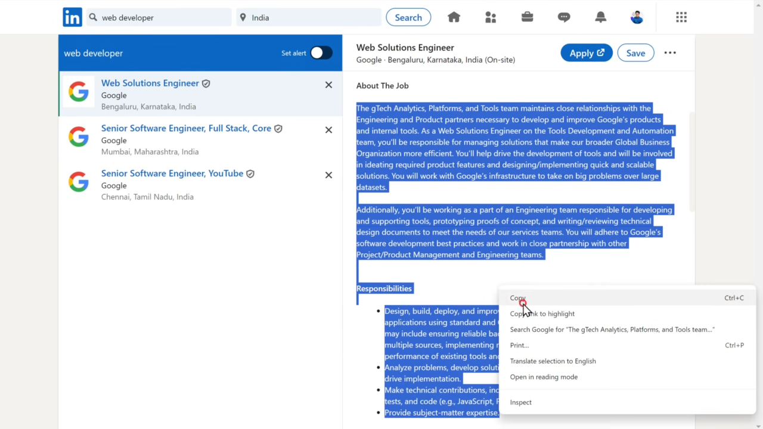Click the search magnifier icon

point(94,17)
